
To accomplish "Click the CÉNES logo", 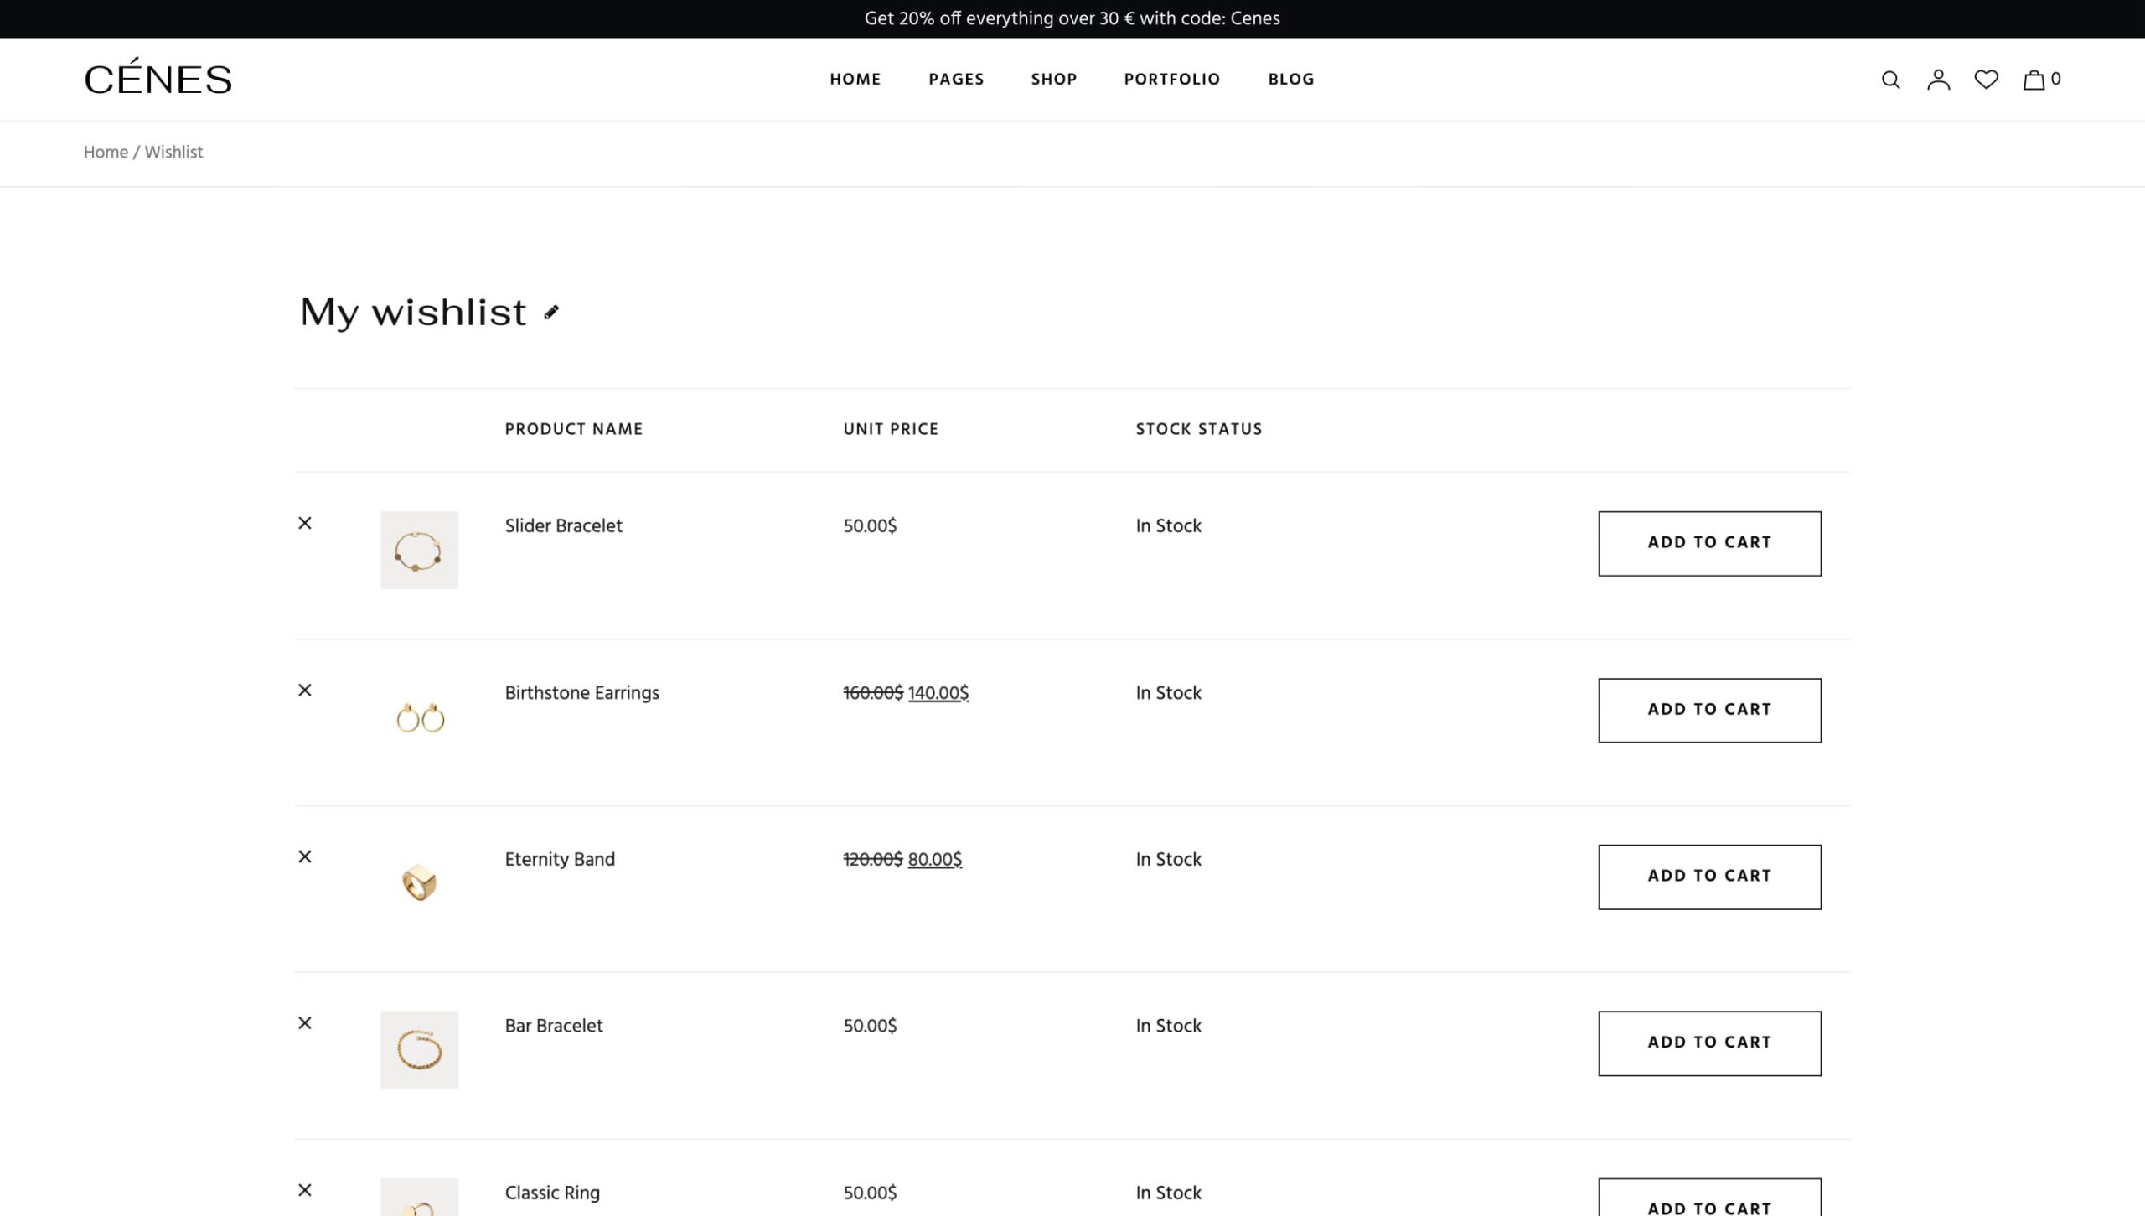I will [158, 79].
